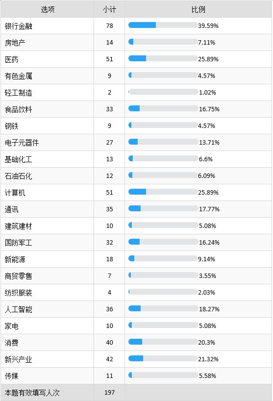Click the 本题有效填写人次 footer label
Screen dimensions: 273x401
[32, 393]
